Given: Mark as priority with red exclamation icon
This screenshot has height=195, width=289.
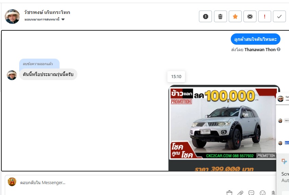Looking at the screenshot, I should tap(264, 16).
